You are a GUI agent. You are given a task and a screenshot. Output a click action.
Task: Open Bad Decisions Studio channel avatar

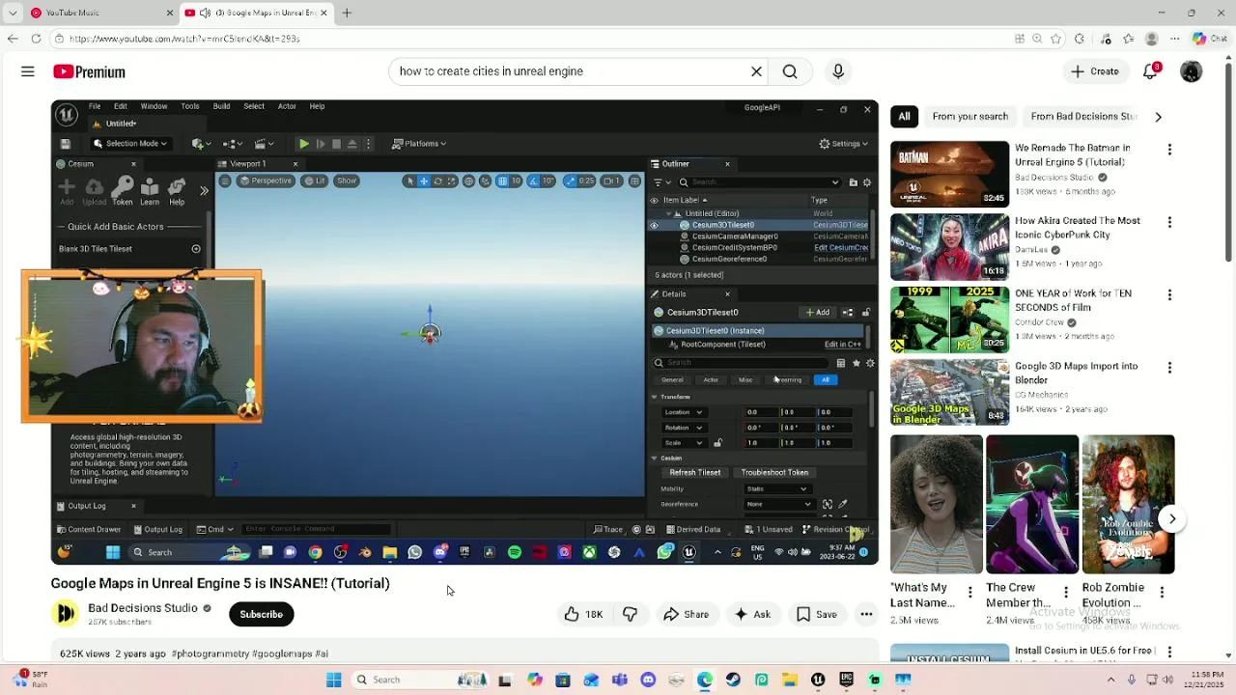click(x=65, y=614)
